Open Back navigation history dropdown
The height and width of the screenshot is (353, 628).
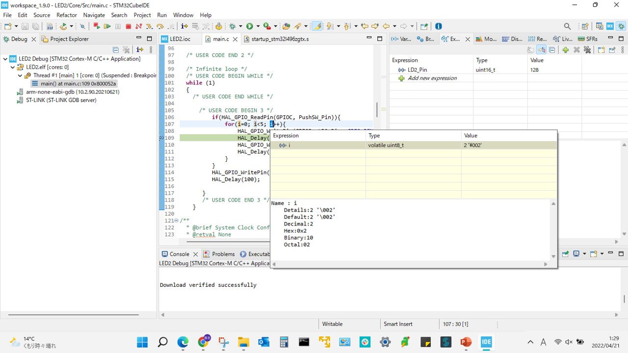point(394,26)
